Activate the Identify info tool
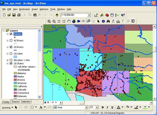 [x=103, y=21]
